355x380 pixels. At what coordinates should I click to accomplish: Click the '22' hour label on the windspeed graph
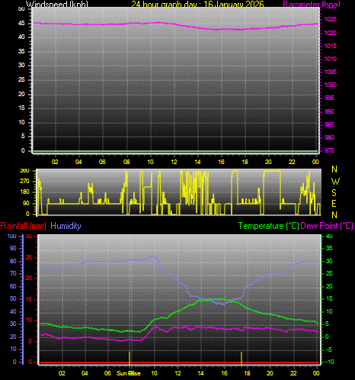[x=292, y=162]
